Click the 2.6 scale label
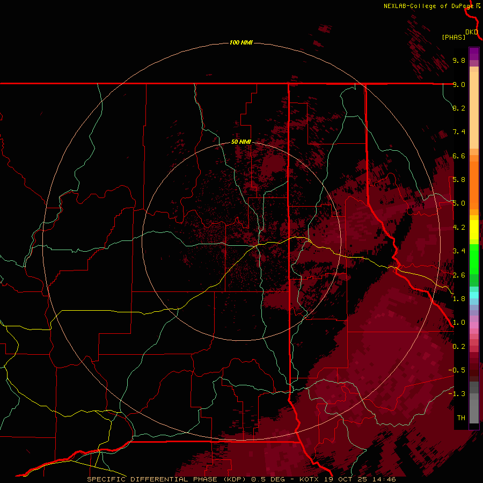 459,275
